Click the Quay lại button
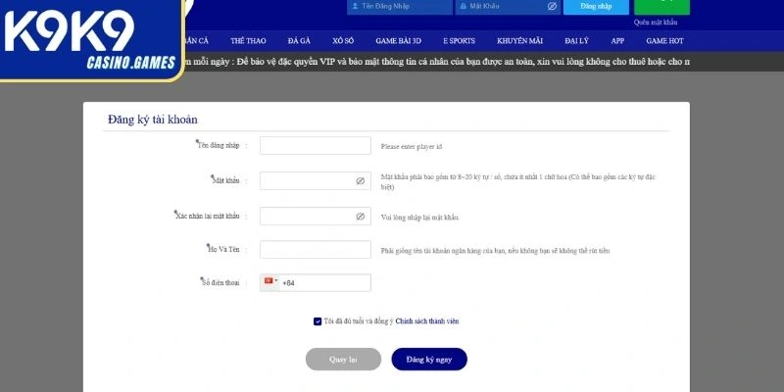The height and width of the screenshot is (392, 784). (344, 359)
